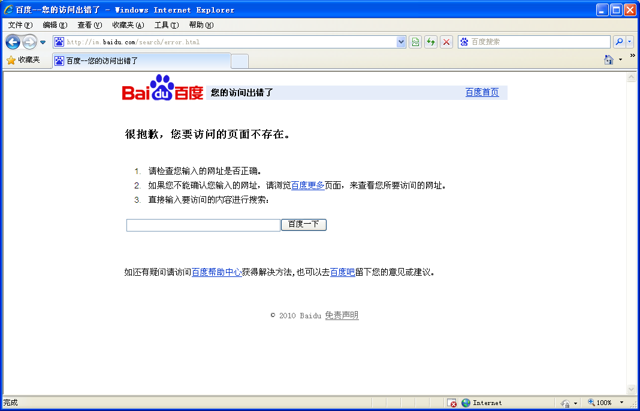The image size is (640, 411).
Task: Open the 工具 menu
Action: click(166, 25)
